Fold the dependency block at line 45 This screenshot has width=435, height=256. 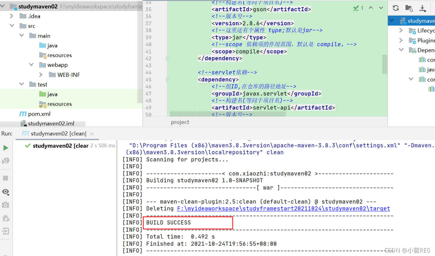(x=167, y=80)
